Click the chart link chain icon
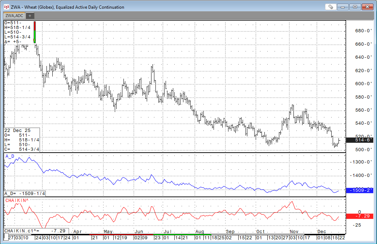The image size is (377, 244). [331, 7]
